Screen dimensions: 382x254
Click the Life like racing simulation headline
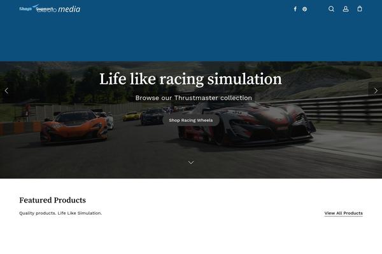coord(190,79)
